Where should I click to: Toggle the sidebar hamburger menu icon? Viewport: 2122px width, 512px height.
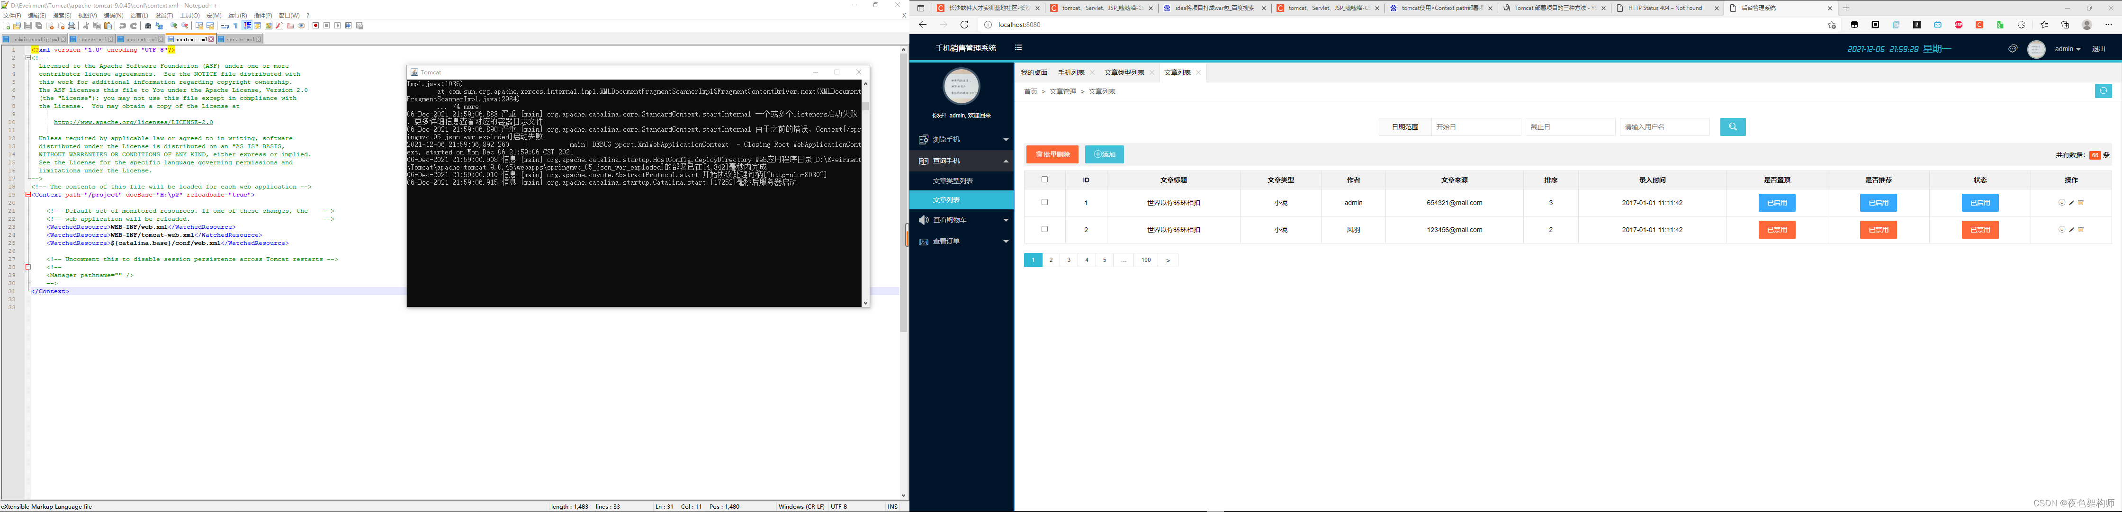(x=1018, y=48)
